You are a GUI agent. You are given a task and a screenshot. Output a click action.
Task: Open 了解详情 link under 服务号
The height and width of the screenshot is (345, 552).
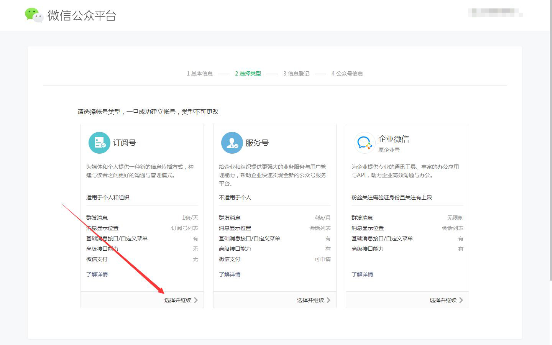click(230, 274)
